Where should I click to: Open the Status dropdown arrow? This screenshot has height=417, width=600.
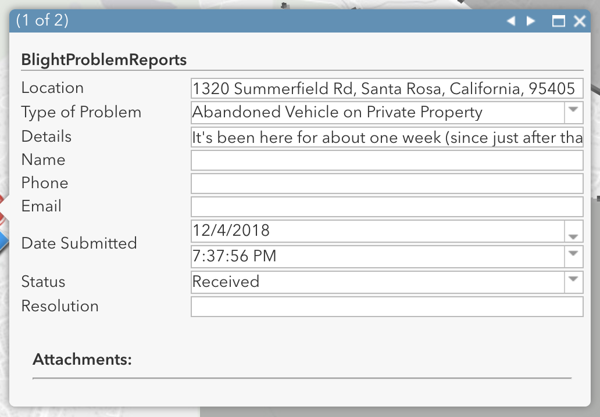(573, 282)
